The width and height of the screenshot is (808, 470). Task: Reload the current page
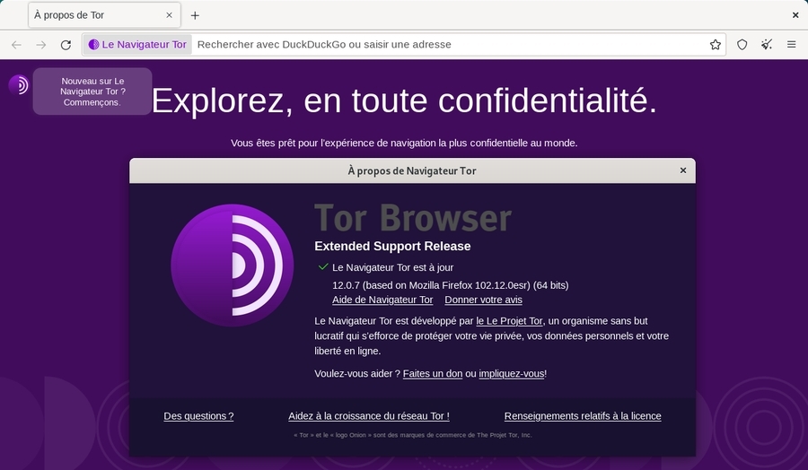pos(66,45)
